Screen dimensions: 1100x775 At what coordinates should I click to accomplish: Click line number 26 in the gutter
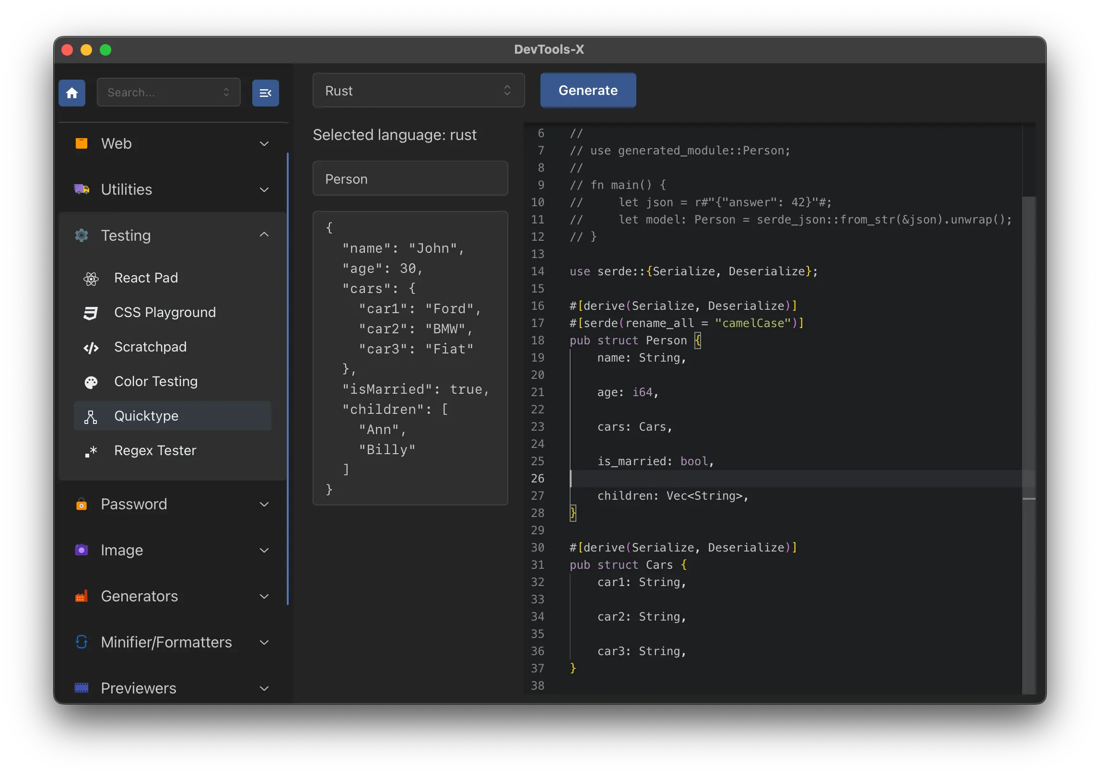click(538, 479)
